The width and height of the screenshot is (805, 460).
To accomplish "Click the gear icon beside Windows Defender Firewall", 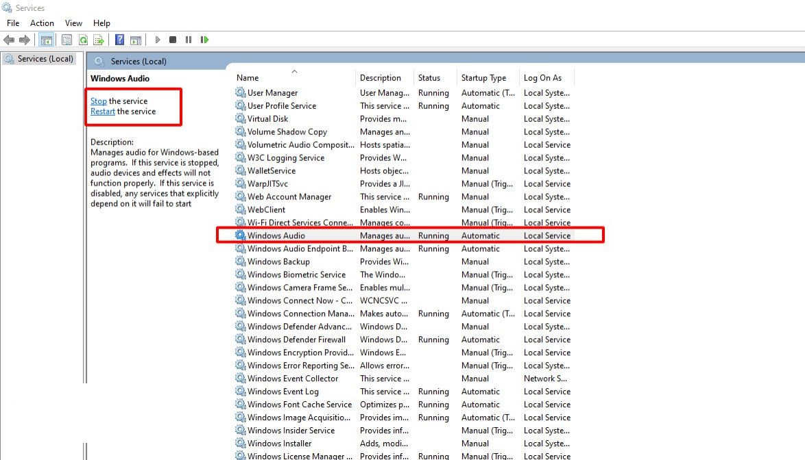I will (x=240, y=339).
